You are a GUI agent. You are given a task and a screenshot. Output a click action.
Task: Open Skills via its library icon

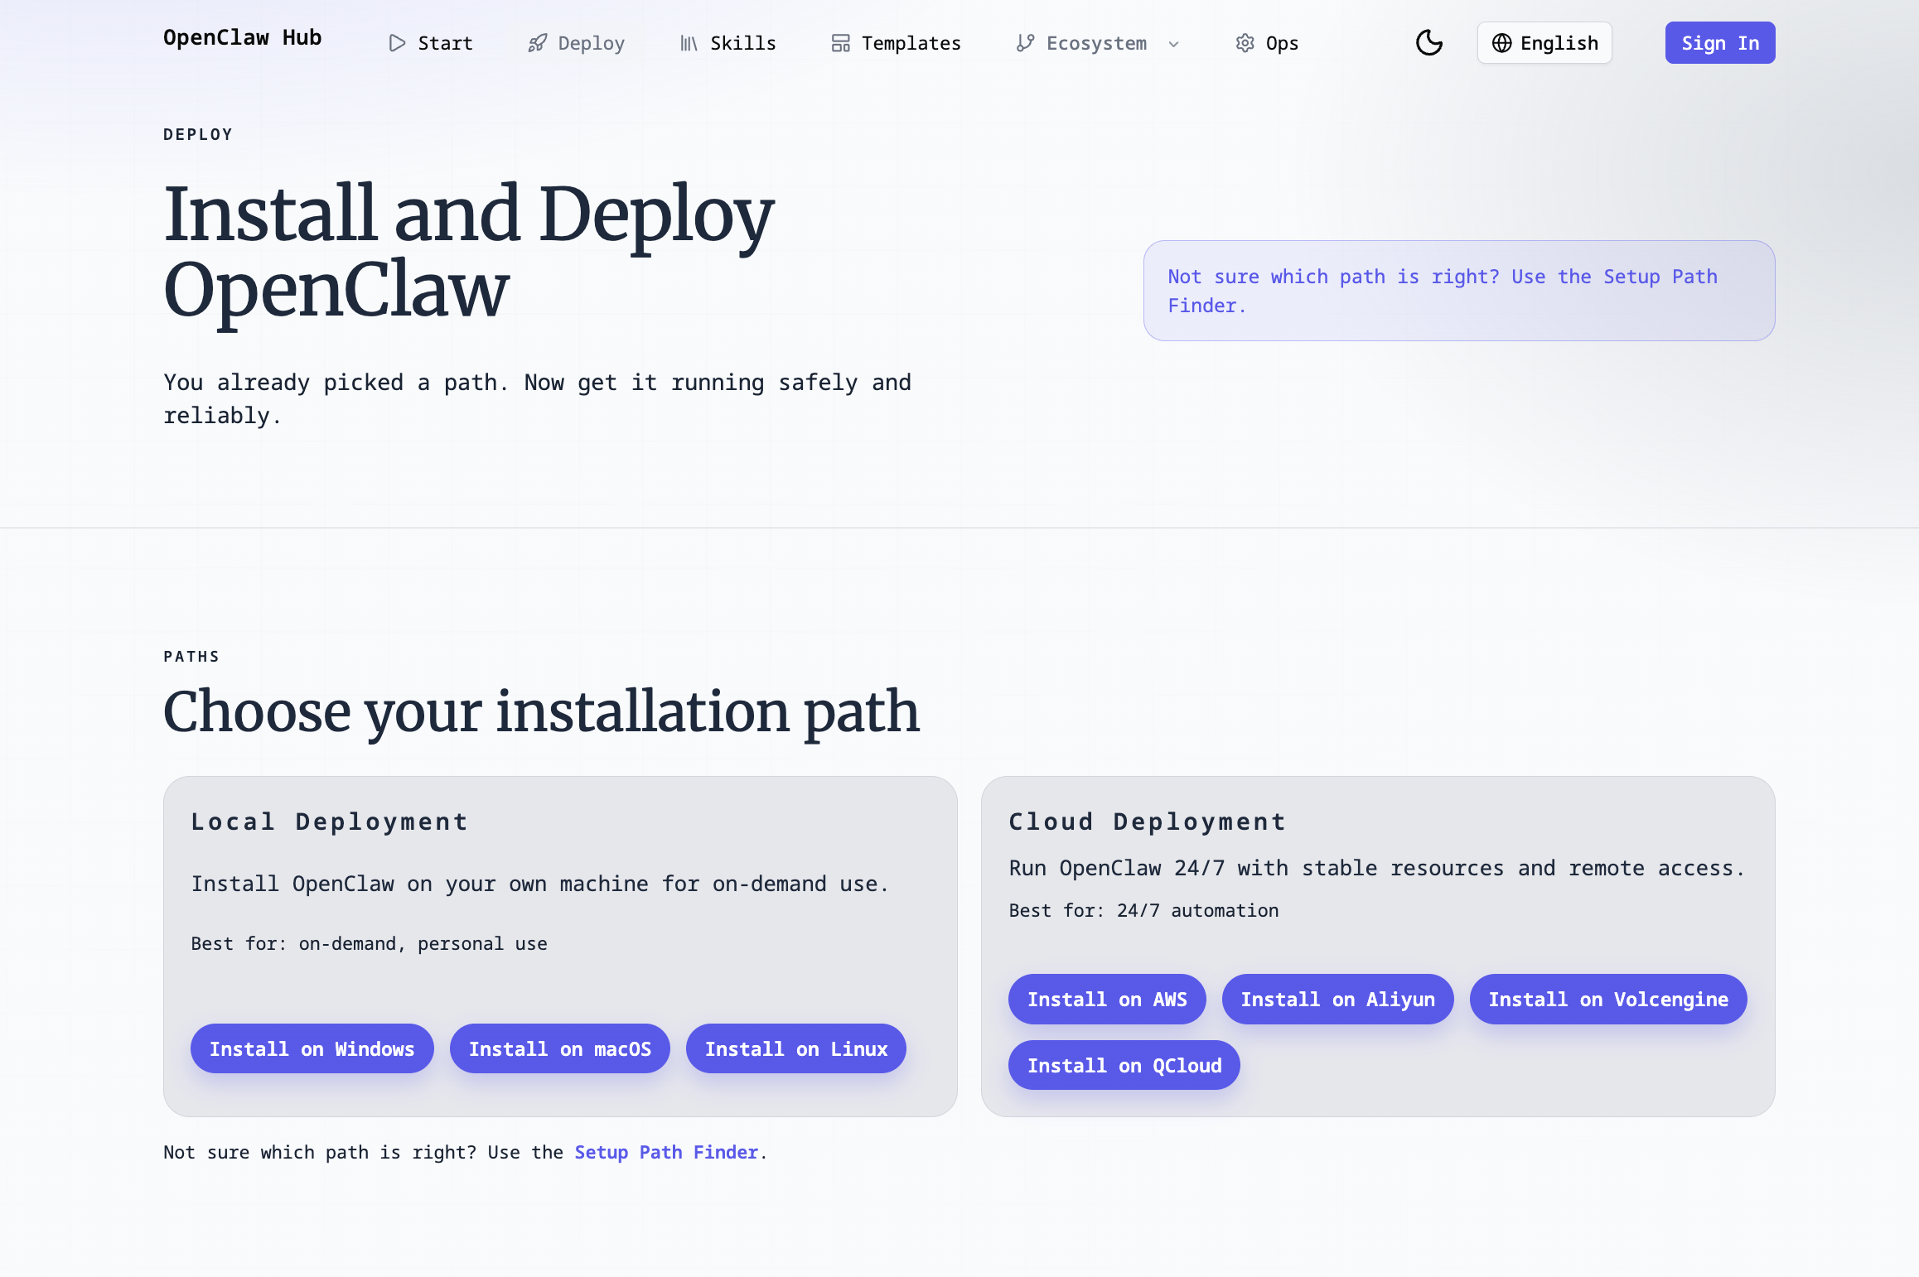(689, 42)
